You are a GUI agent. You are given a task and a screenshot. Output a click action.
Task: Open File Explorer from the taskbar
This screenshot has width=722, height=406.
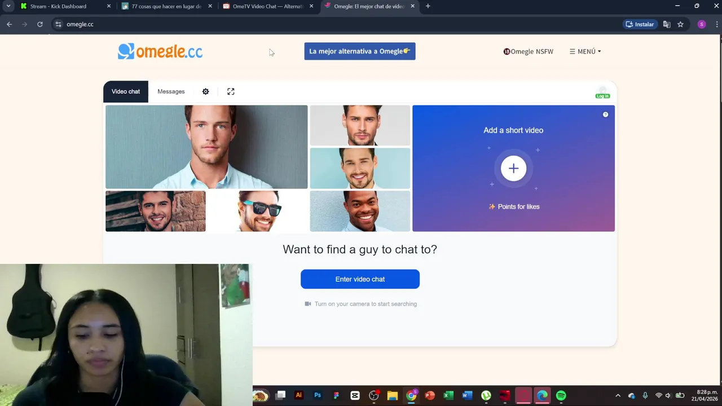(x=392, y=395)
